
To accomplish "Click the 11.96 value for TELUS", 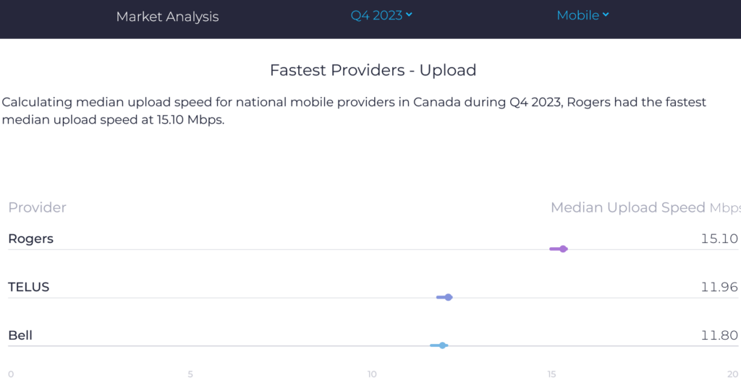I will coord(719,287).
